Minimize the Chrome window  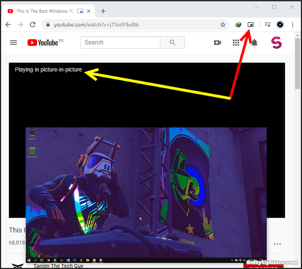(257, 7)
